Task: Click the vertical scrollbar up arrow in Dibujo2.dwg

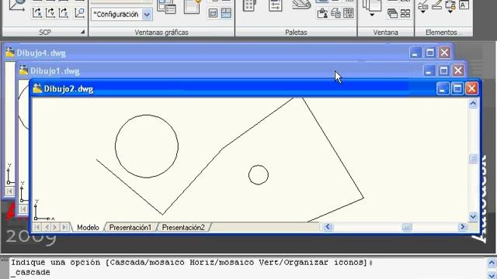Action: [473, 103]
